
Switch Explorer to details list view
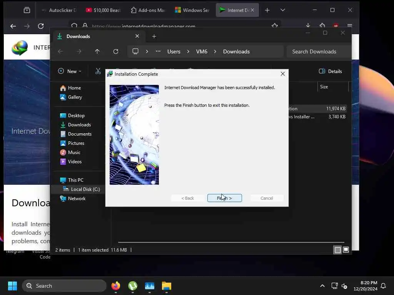338,250
